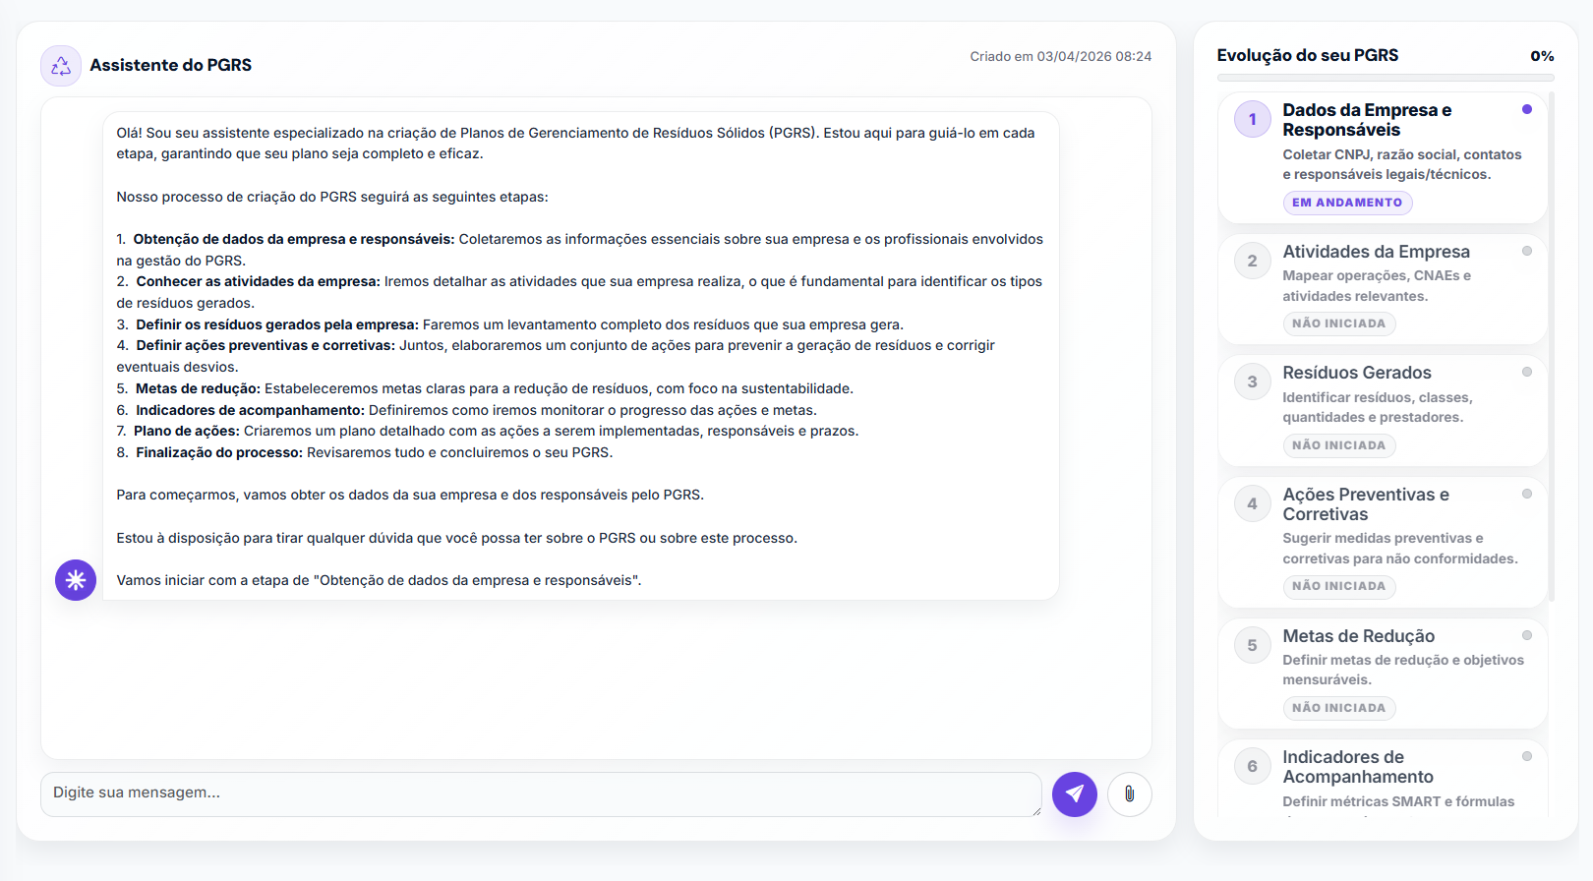Click in the 'Digite sua mensagem...' input field
This screenshot has width=1593, height=881.
tap(541, 793)
